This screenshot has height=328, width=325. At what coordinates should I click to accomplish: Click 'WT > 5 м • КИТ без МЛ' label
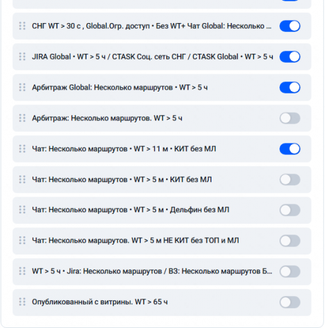tap(172, 179)
